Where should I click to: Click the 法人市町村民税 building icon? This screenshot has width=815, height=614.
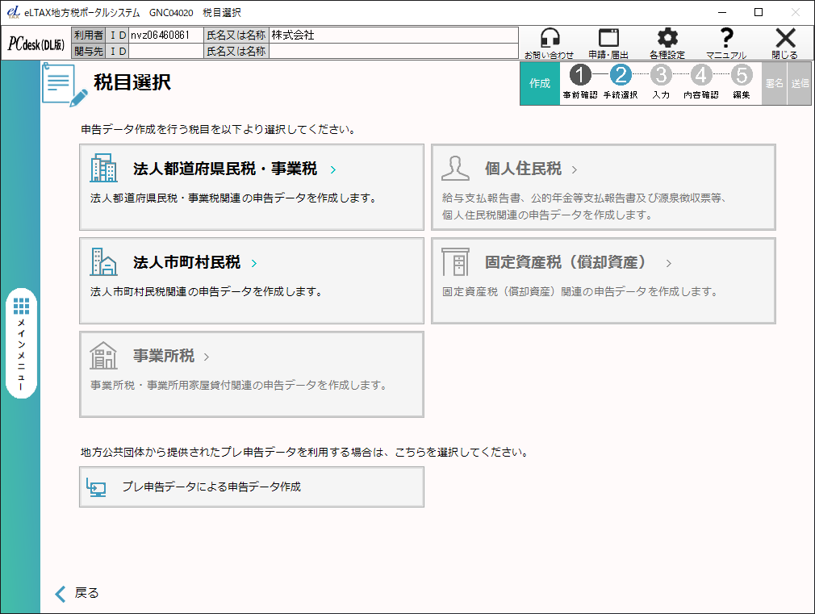point(103,261)
